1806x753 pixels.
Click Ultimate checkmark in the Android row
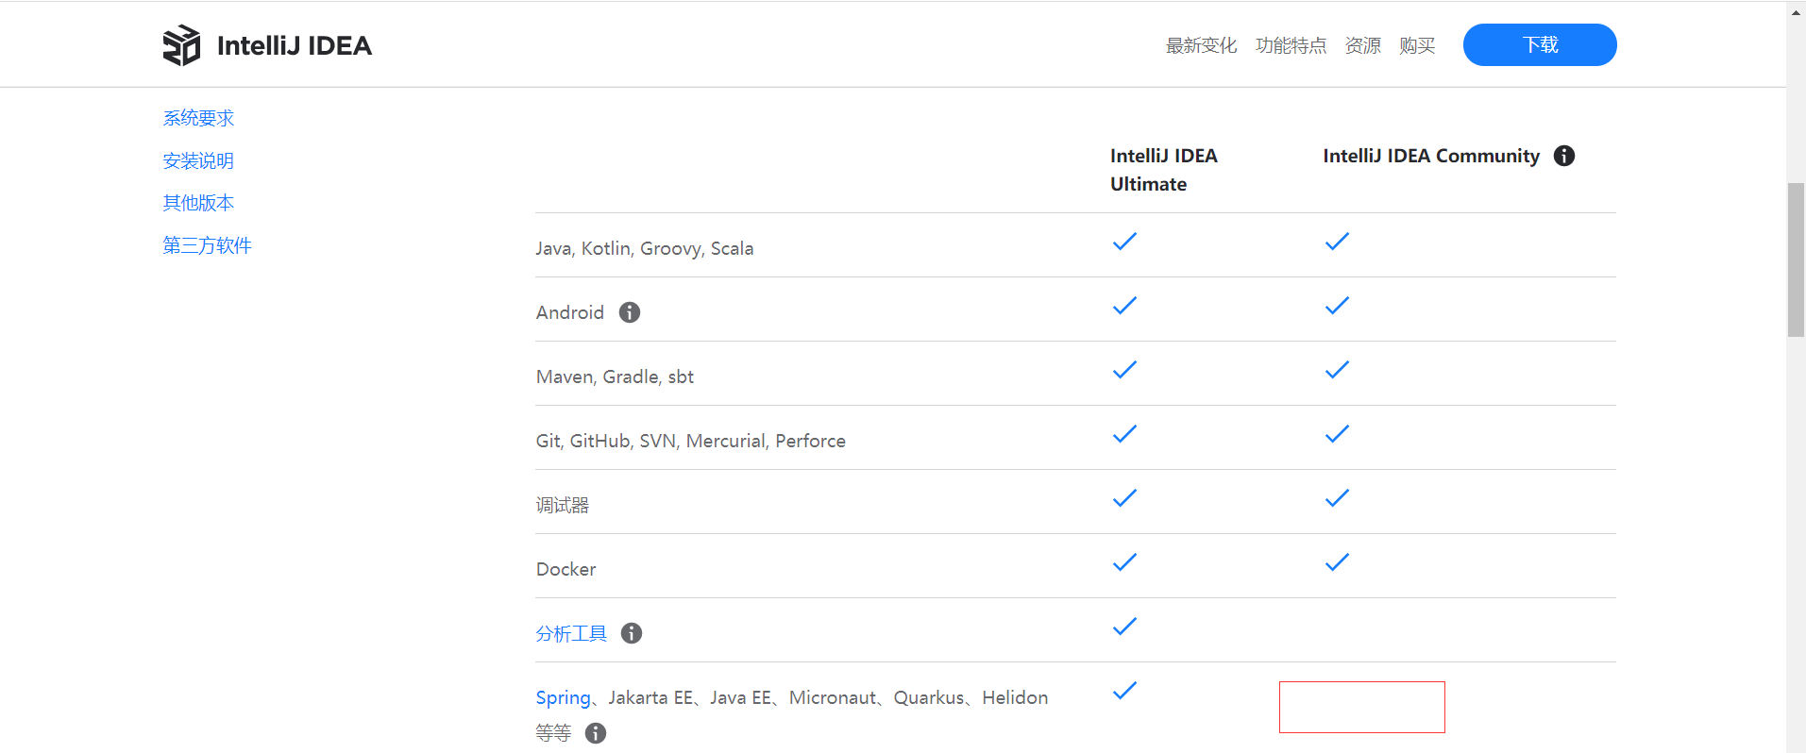coord(1124,306)
